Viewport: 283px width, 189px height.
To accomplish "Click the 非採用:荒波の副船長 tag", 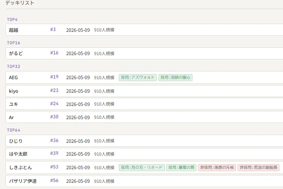I will click(x=259, y=168).
